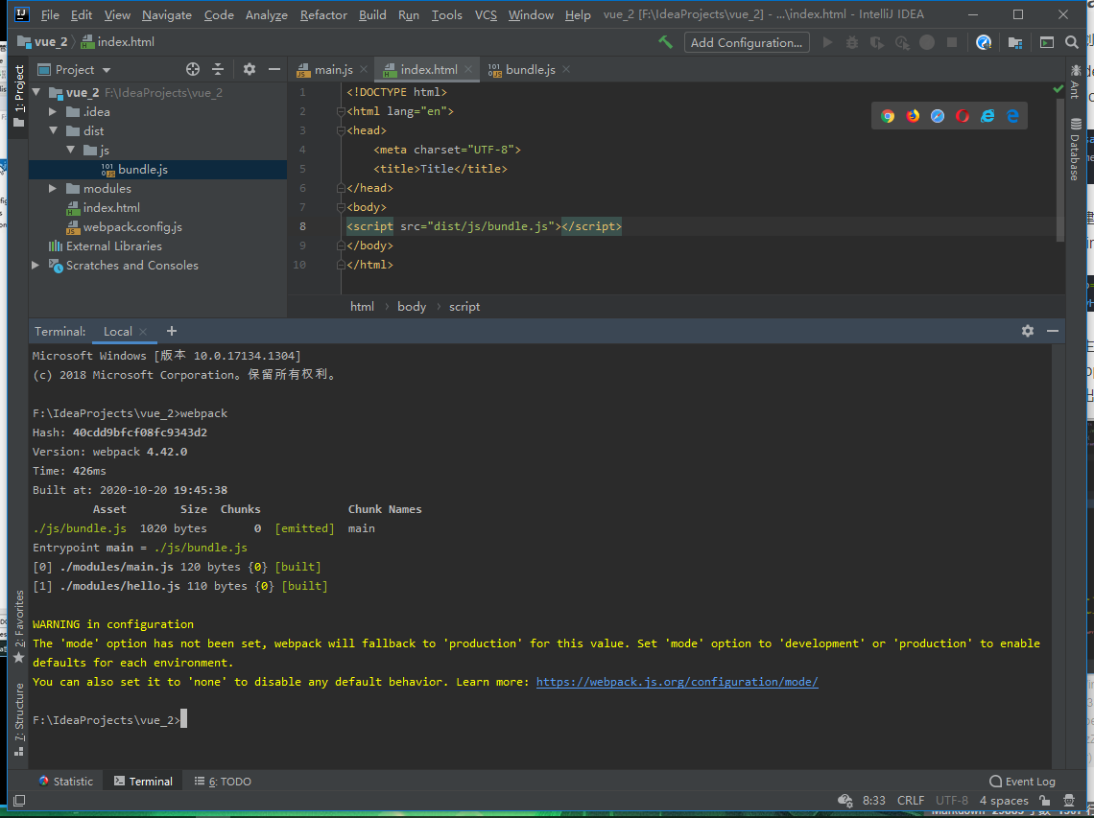Click the Stop square icon in toolbar
1094x818 pixels.
952,42
